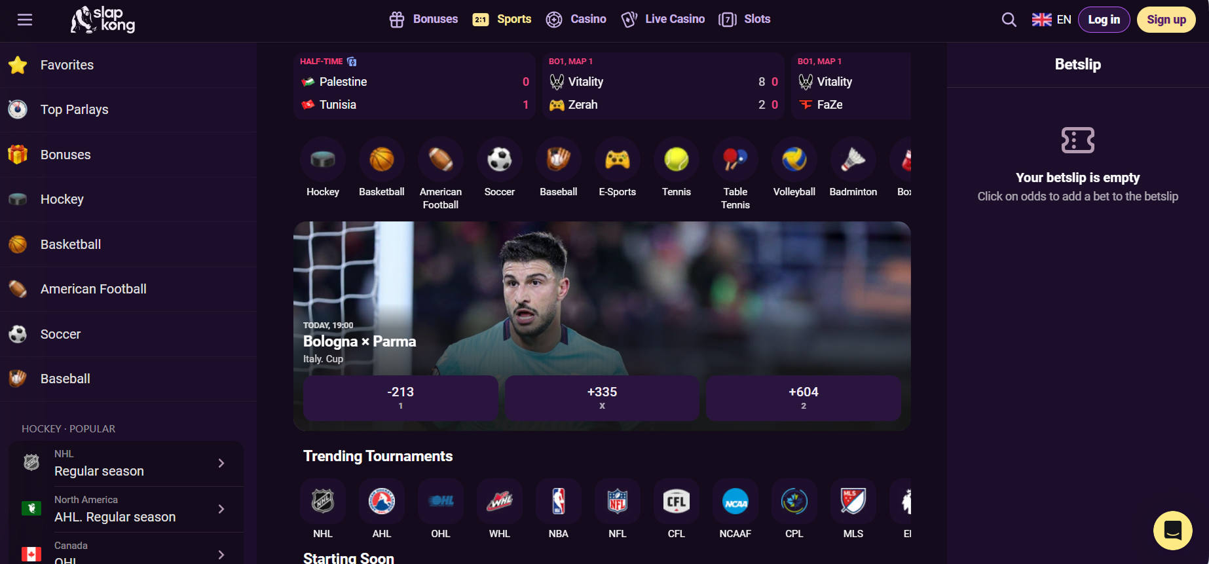This screenshot has width=1209, height=564.
Task: Open the NCAAF tournament logo
Action: pos(735,501)
